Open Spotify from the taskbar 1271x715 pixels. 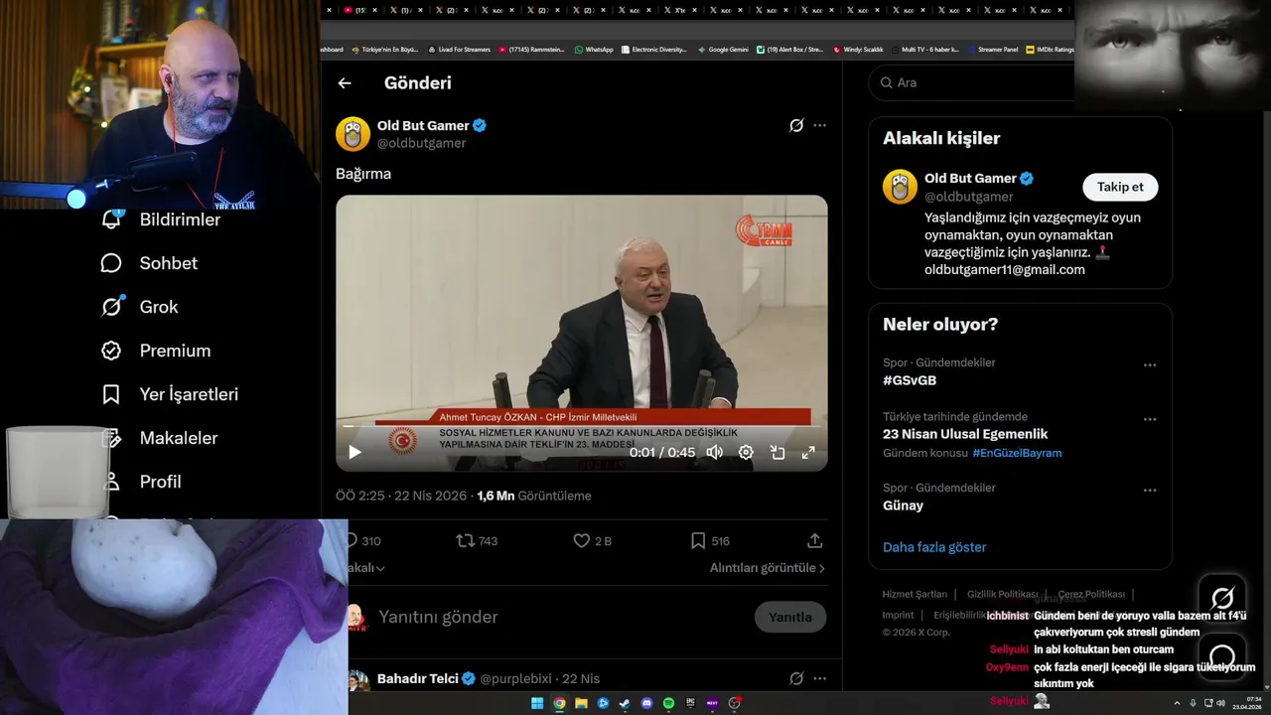[x=668, y=703]
